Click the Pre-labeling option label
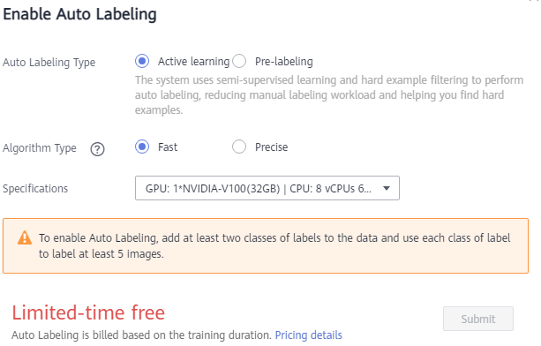 tap(284, 62)
